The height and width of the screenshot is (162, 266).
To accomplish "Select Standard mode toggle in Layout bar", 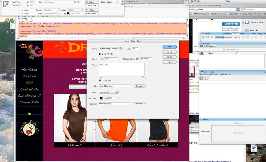I will pyautogui.click(x=219, y=37).
